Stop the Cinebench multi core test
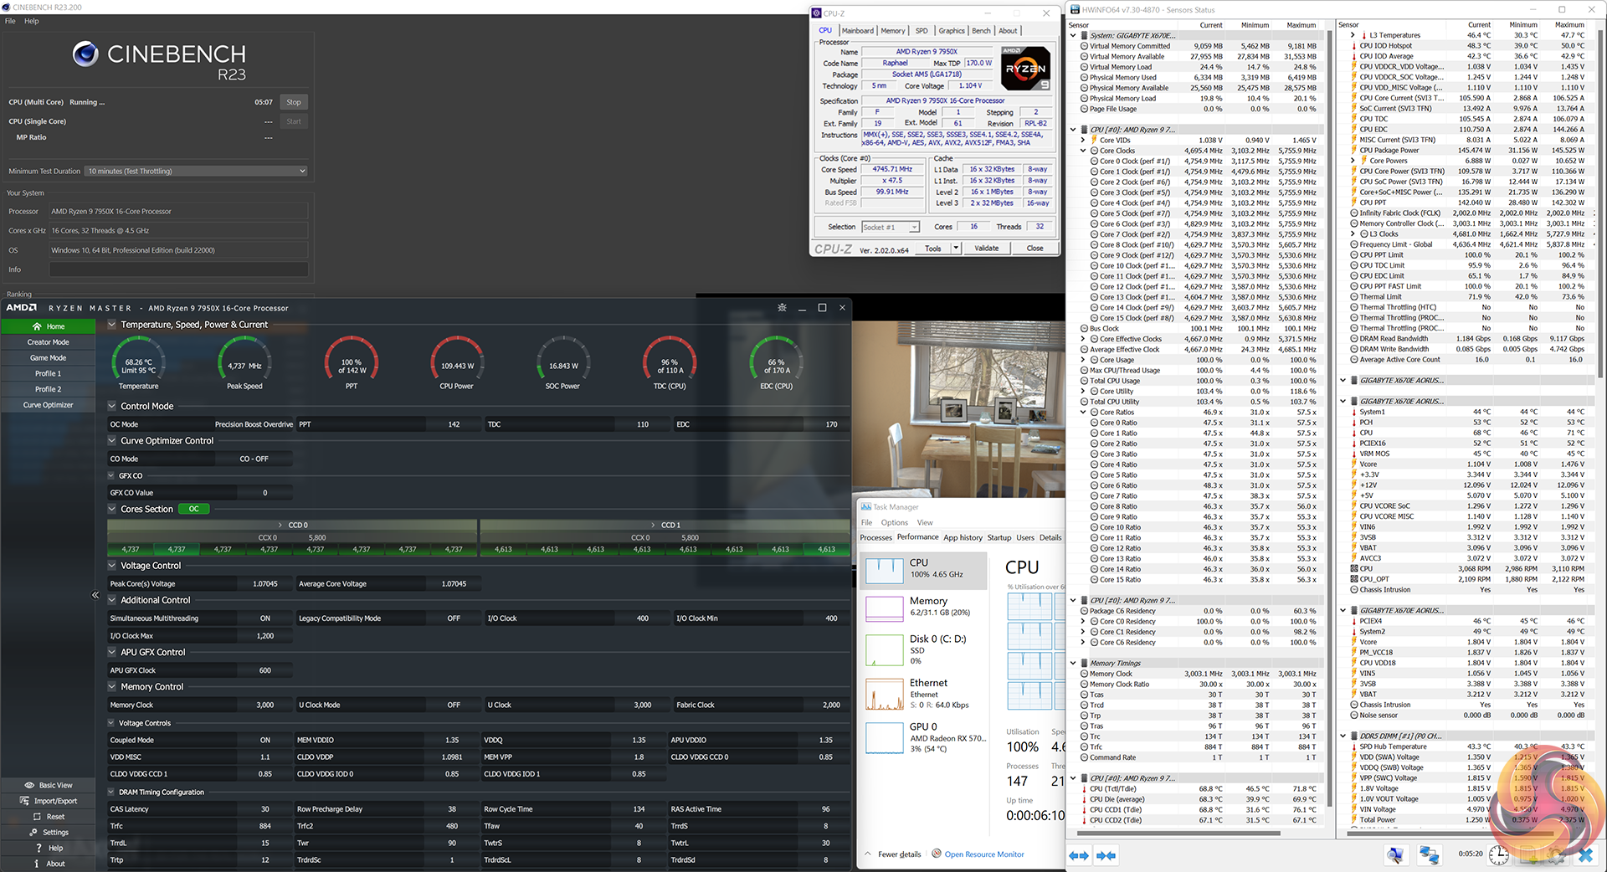Image resolution: width=1607 pixels, height=872 pixels. (x=293, y=102)
